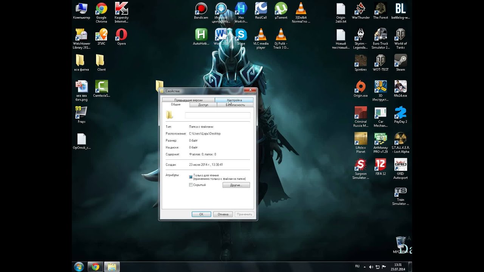Switch to the Доступ tab

coord(203,105)
